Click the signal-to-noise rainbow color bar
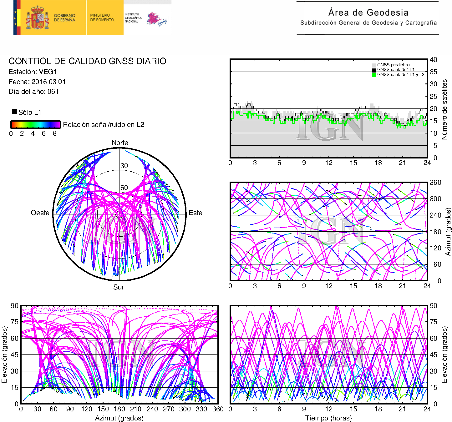Viewport: 452px width, 422px height. 35,124
